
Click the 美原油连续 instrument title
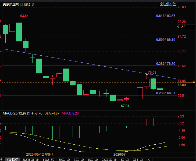pos(11,4)
